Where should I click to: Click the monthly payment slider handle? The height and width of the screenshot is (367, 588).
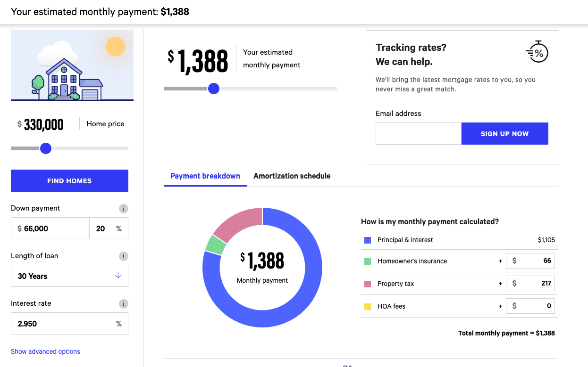(214, 89)
